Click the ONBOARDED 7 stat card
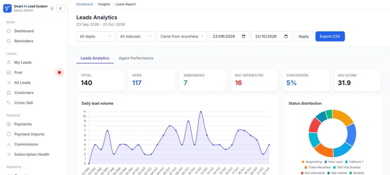This screenshot has width=390, height=175. (x=203, y=80)
